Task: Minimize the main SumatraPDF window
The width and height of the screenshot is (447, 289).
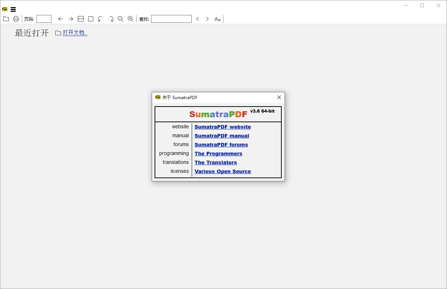Action: point(406,5)
